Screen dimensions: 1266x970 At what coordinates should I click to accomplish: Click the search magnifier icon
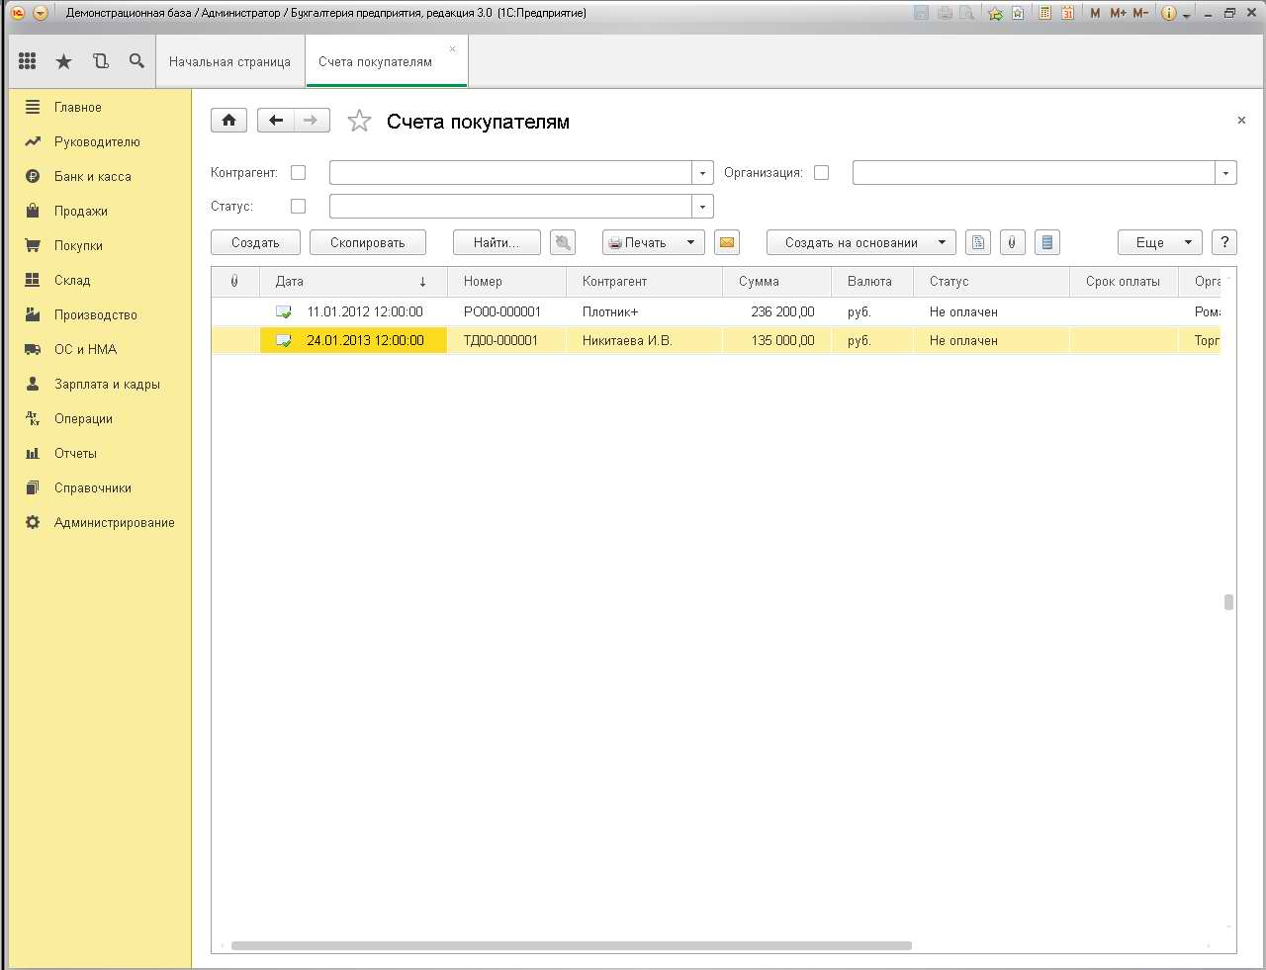[136, 61]
